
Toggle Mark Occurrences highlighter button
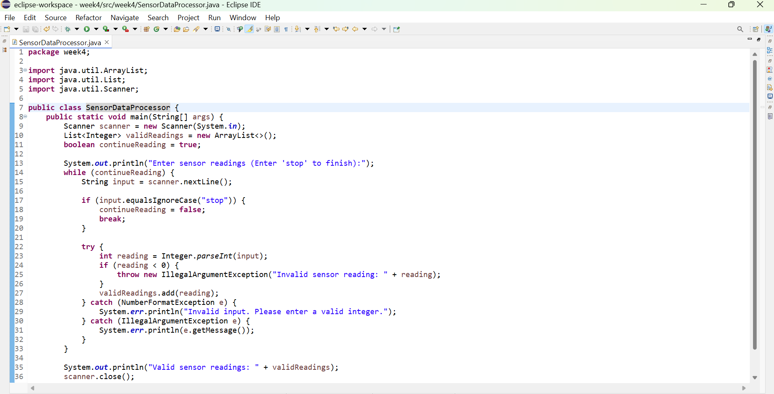point(249,29)
